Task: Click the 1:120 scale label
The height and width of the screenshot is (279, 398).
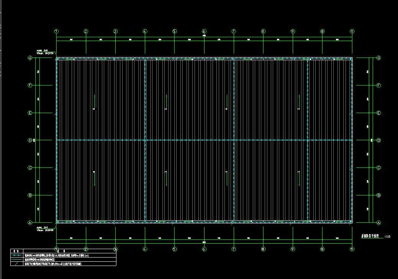Action: 387,237
